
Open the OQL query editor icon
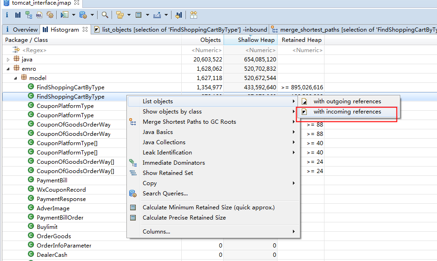[40, 15]
